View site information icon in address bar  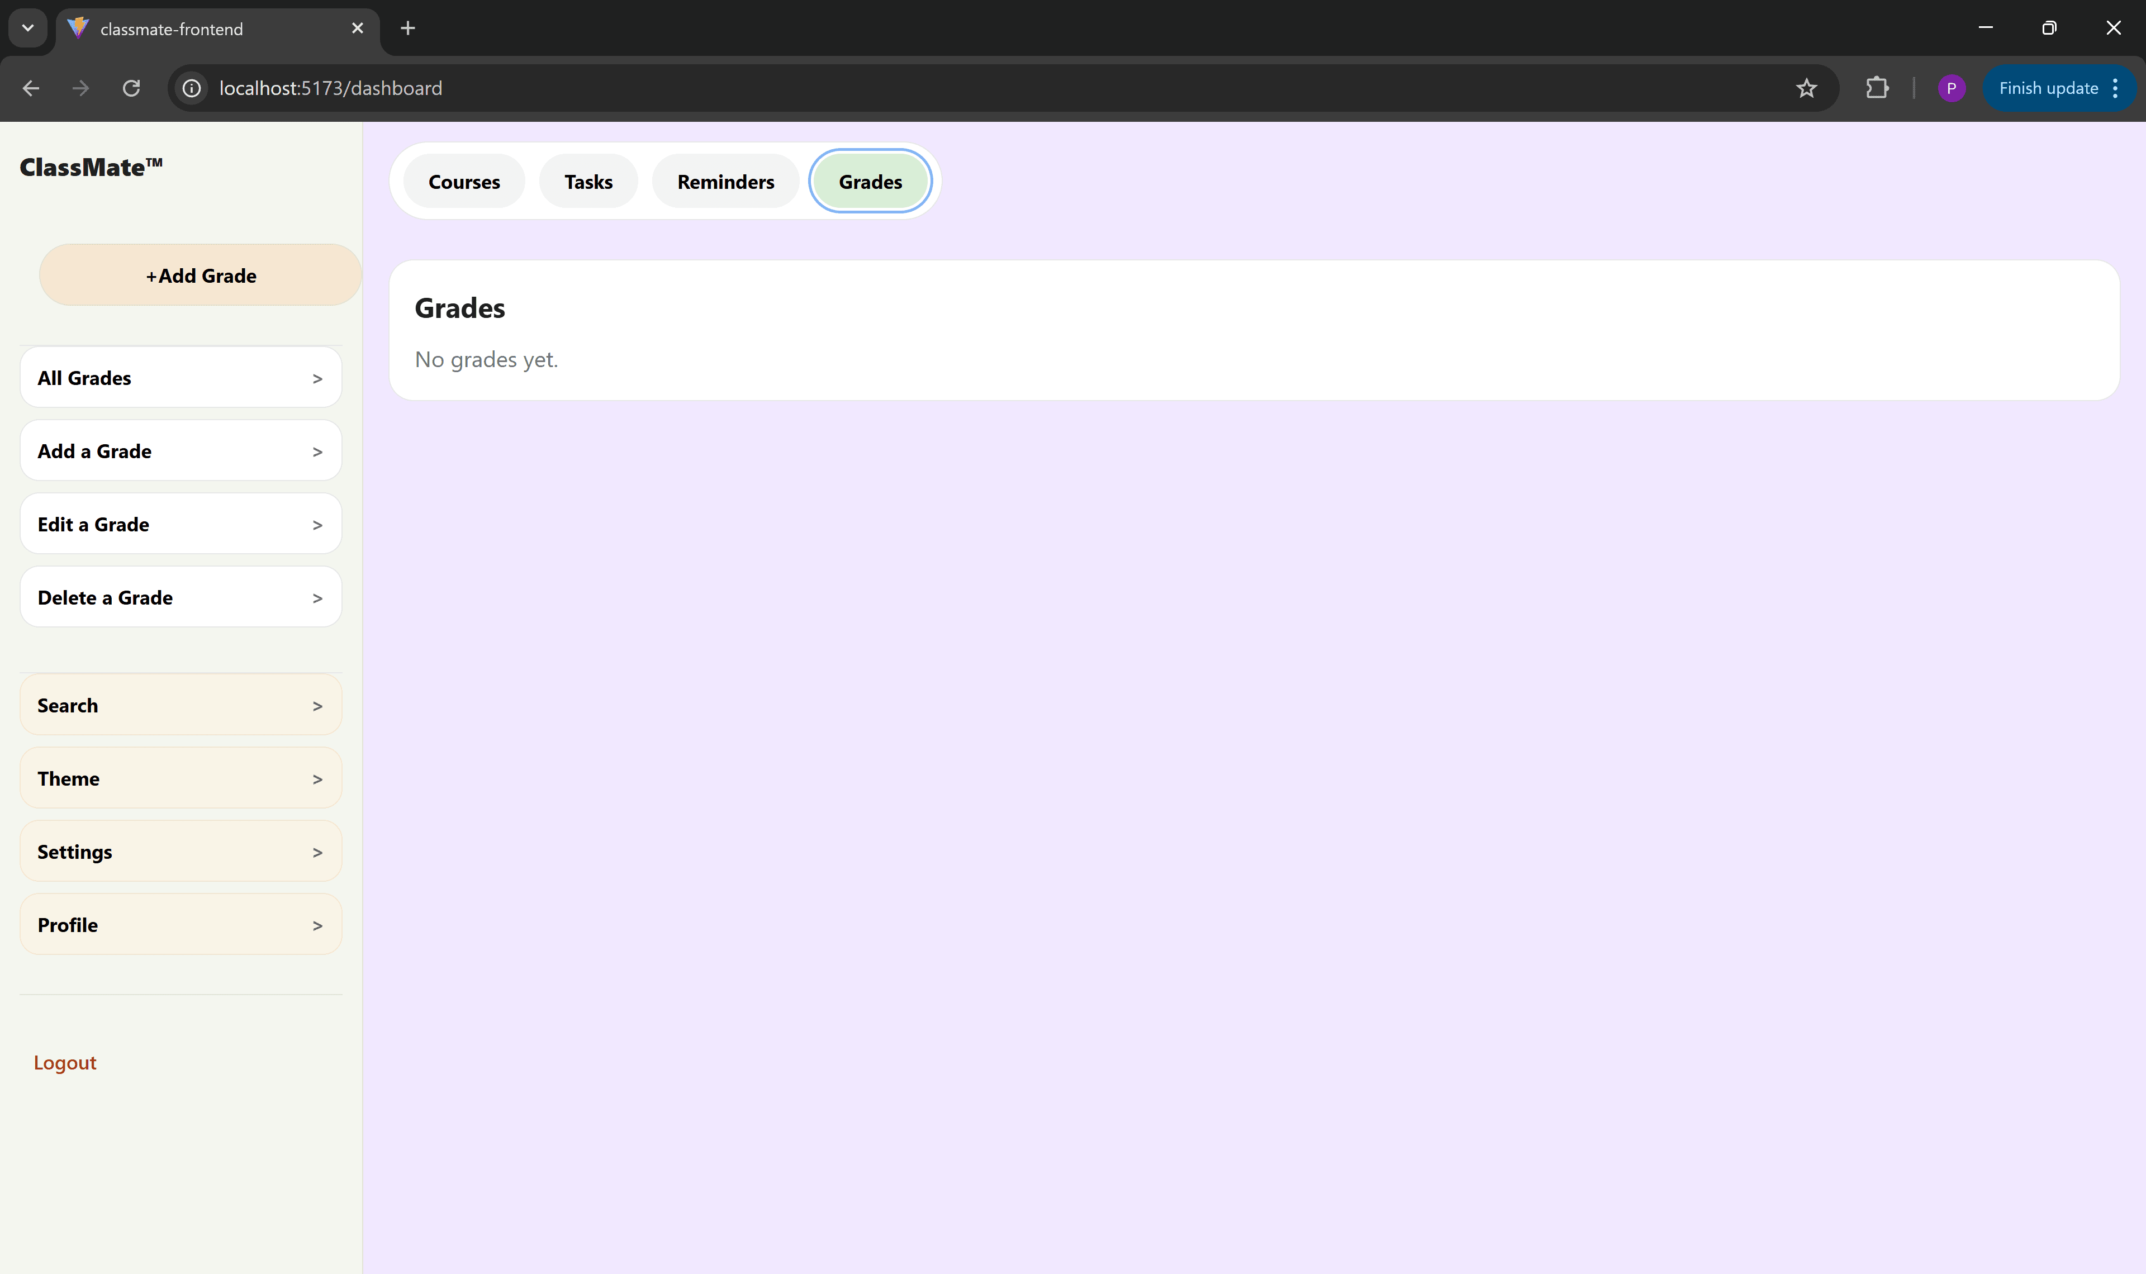(x=192, y=88)
